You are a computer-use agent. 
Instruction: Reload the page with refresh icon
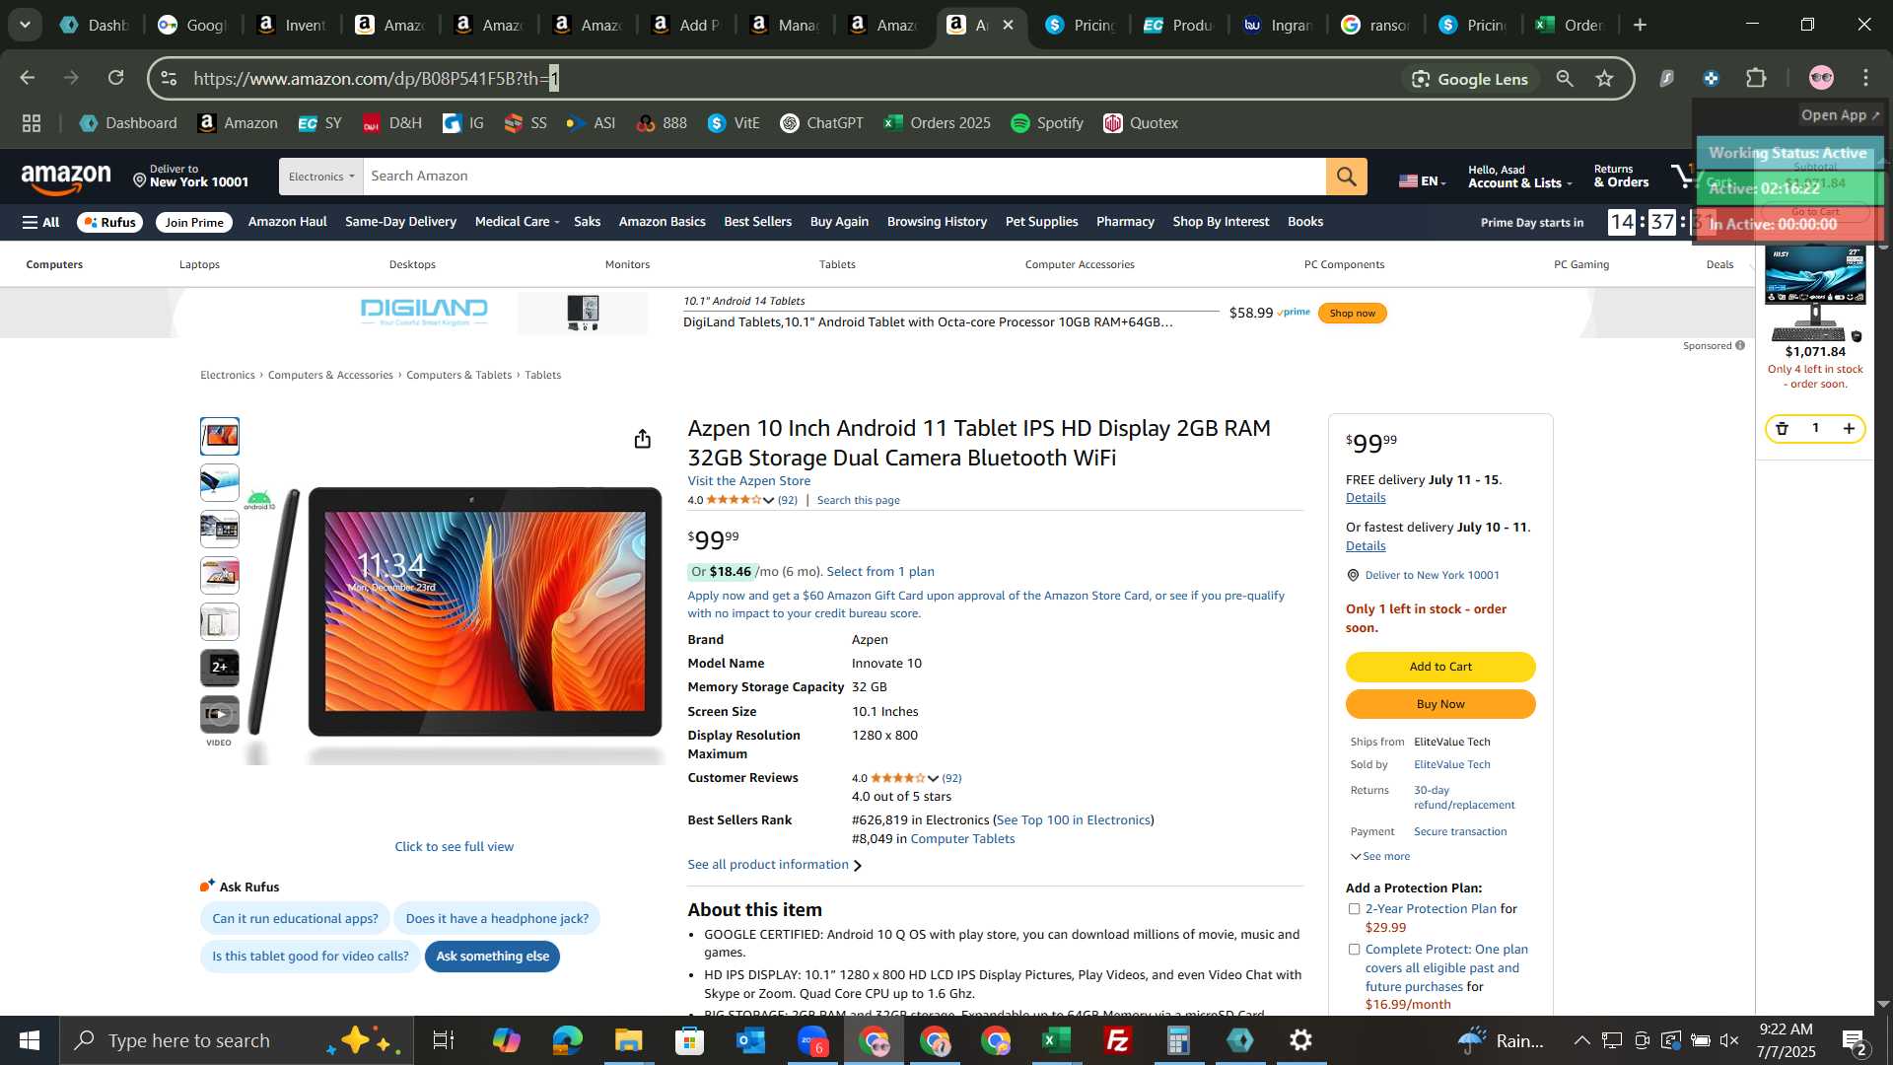115,78
